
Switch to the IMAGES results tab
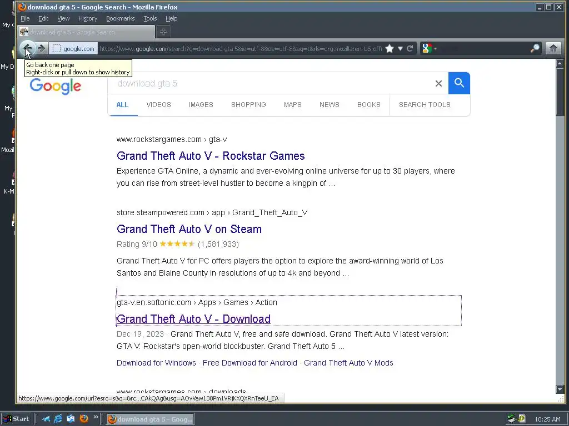coord(201,105)
